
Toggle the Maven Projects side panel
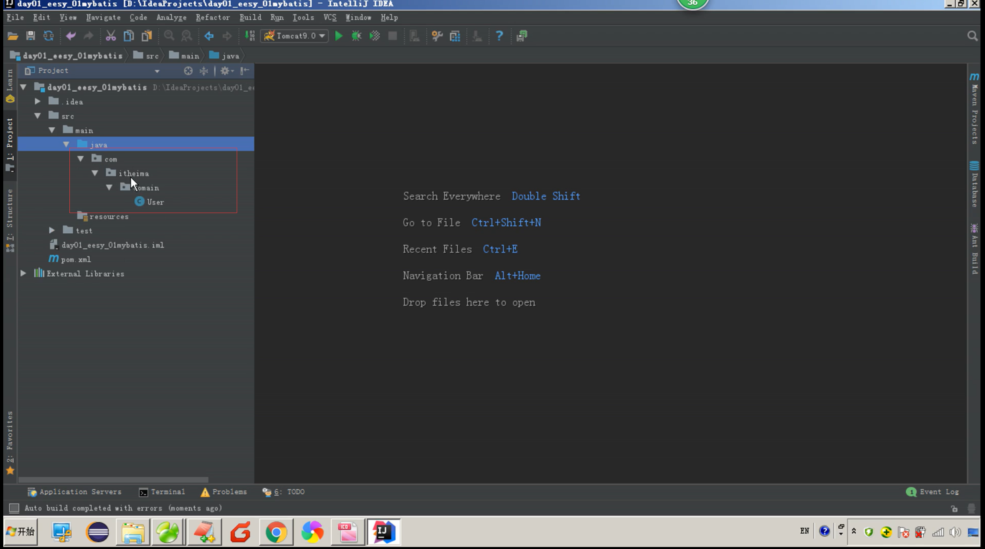coord(975,110)
